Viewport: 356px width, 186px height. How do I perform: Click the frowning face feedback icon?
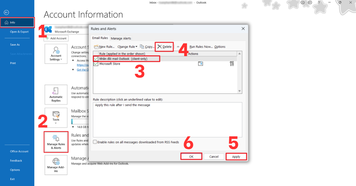[310, 2]
